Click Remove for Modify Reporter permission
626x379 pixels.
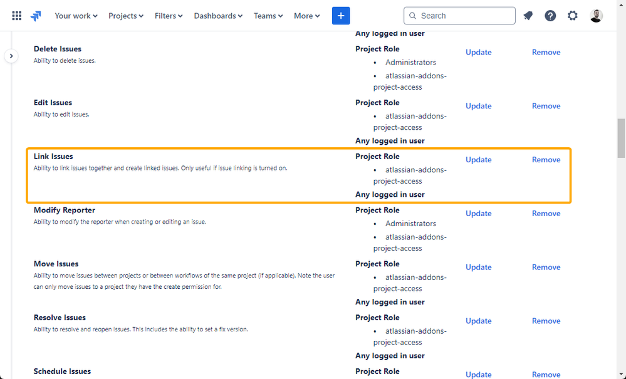546,214
